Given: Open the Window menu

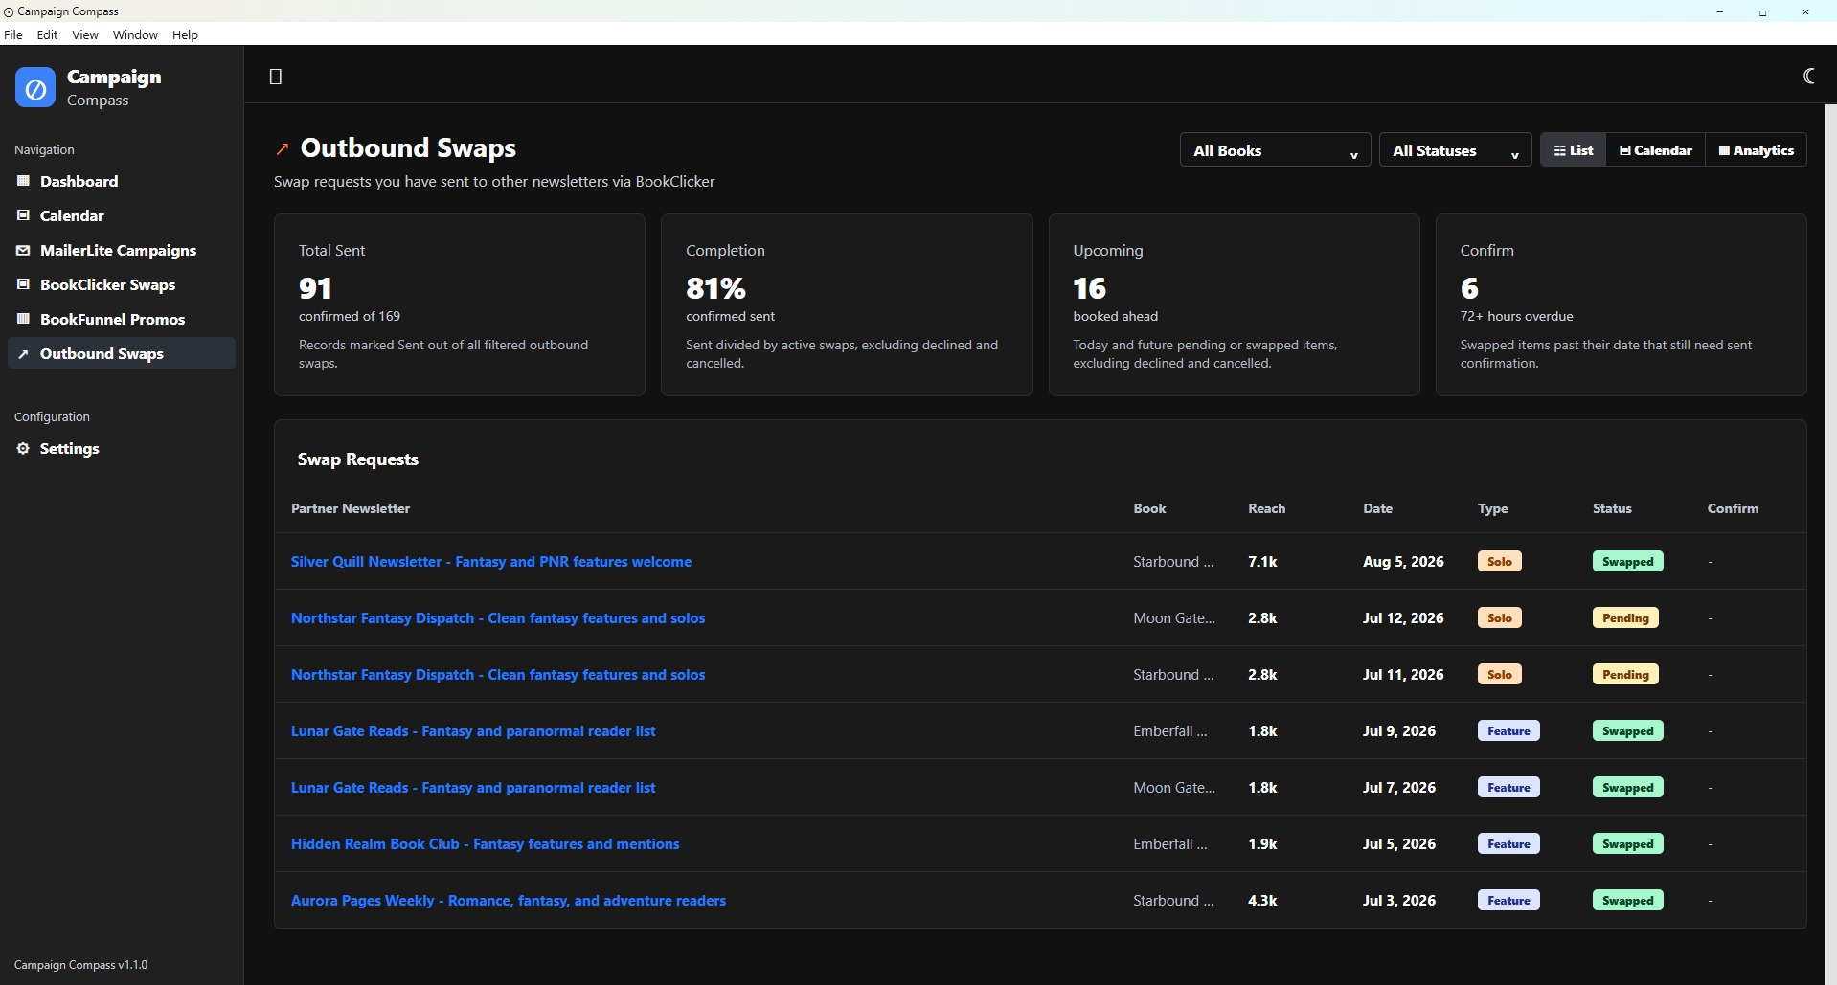Looking at the screenshot, I should 135,34.
